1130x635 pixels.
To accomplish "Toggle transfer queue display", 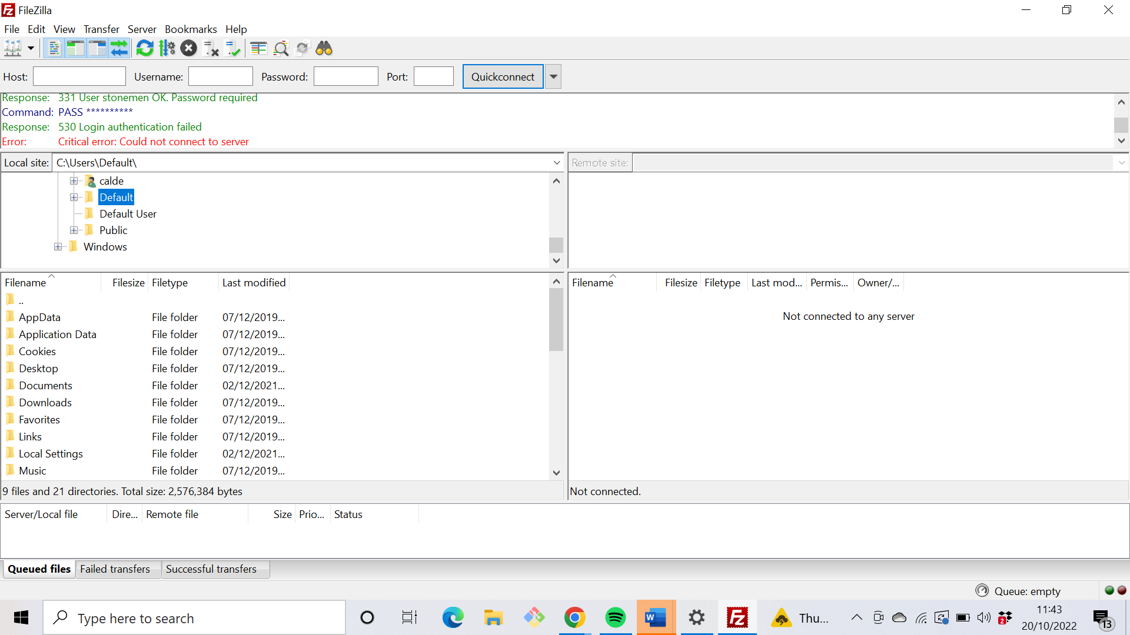I will click(119, 48).
